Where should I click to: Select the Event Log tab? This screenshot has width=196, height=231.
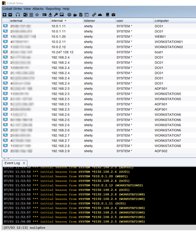[12, 163]
